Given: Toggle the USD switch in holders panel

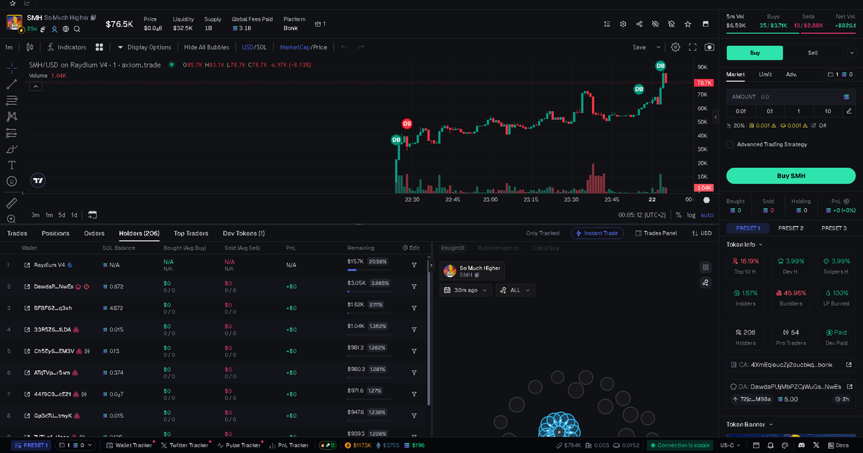Looking at the screenshot, I should [701, 233].
